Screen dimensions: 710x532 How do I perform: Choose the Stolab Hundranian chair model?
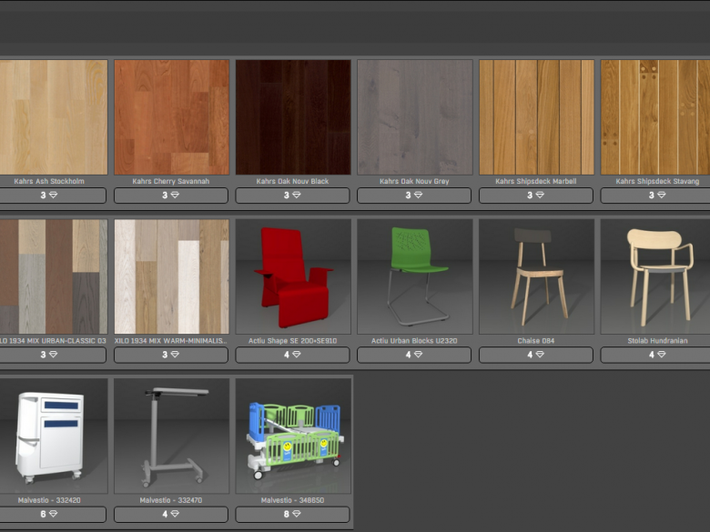[x=655, y=276]
